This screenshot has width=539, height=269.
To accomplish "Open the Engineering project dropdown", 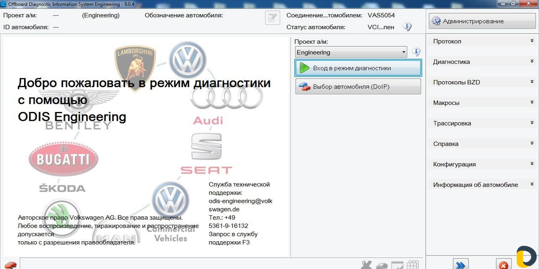I will click(x=351, y=52).
